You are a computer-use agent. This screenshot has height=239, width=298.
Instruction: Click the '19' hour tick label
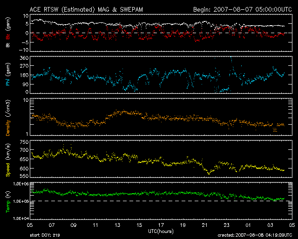[x=183, y=225]
